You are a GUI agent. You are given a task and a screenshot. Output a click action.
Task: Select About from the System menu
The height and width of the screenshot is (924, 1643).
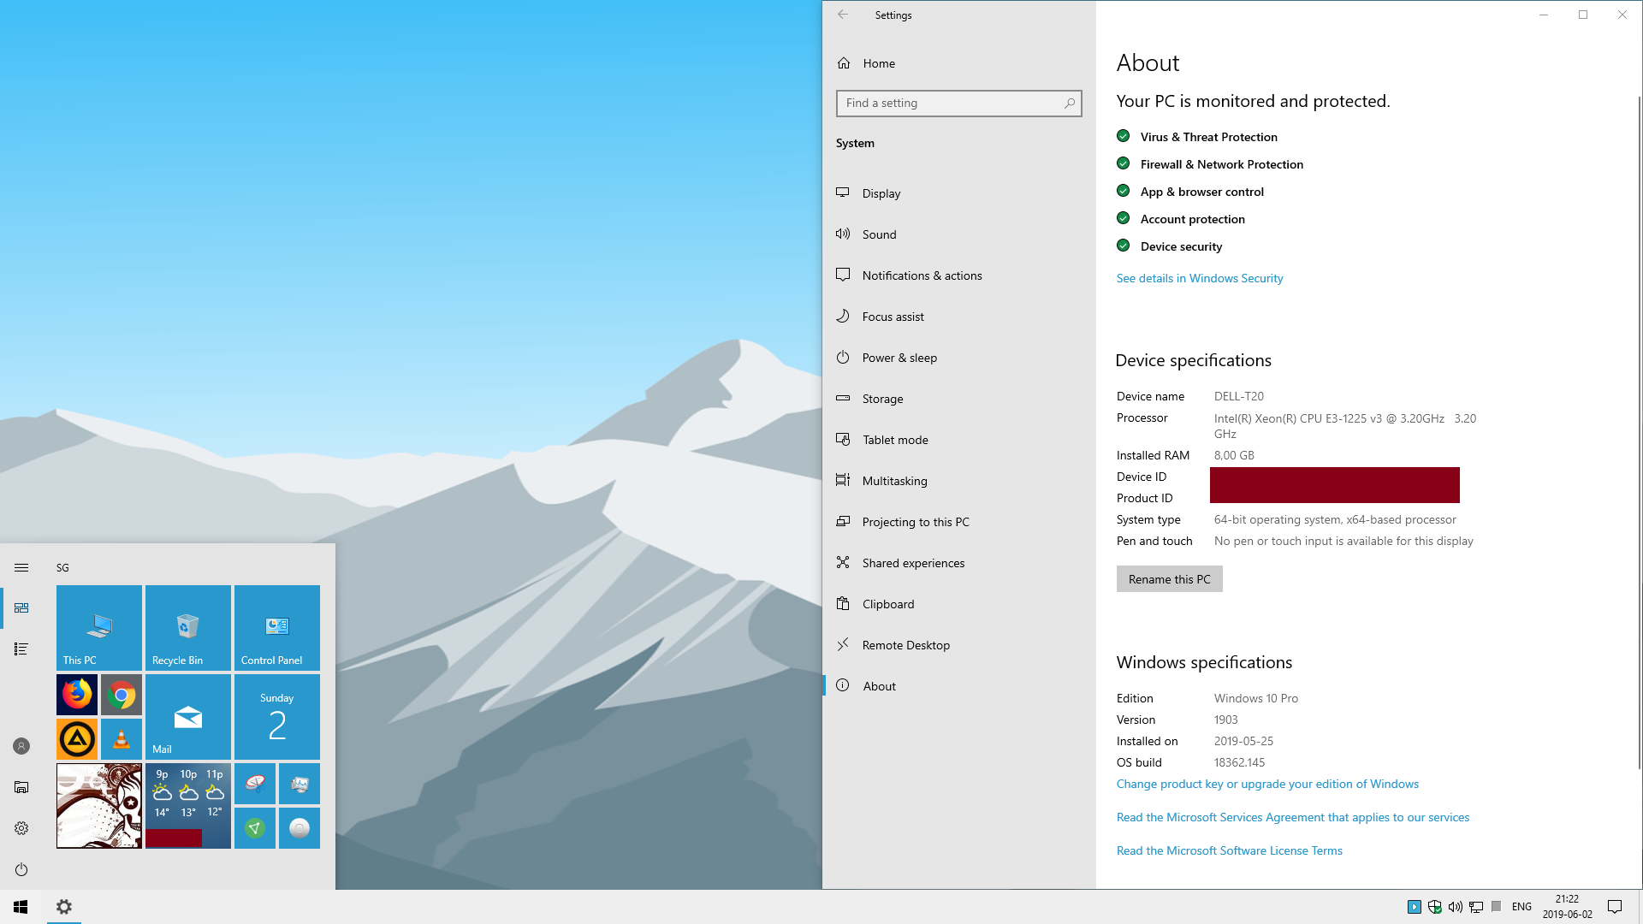pos(879,686)
